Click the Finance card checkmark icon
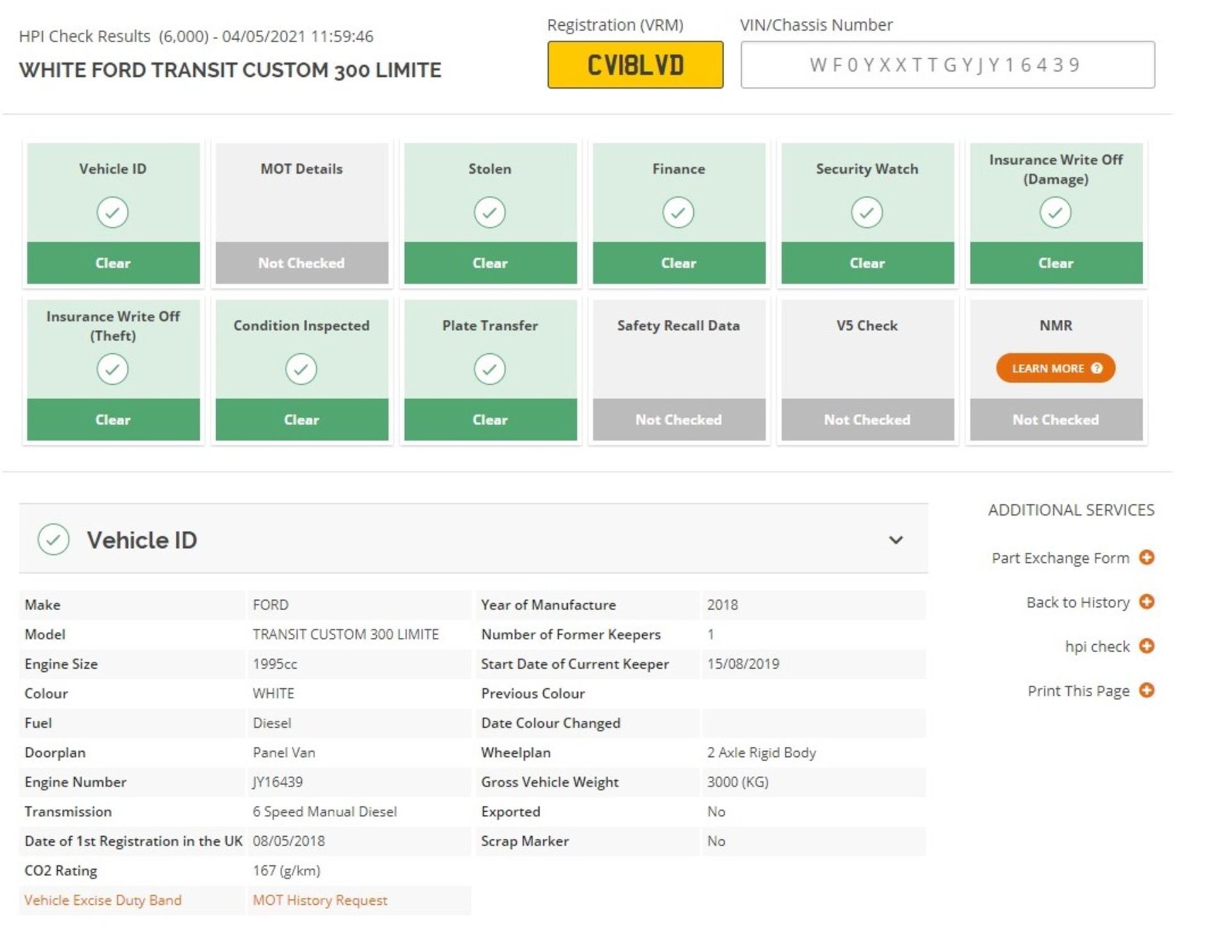 (678, 212)
